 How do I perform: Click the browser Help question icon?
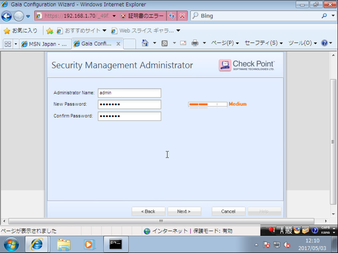click(324, 43)
